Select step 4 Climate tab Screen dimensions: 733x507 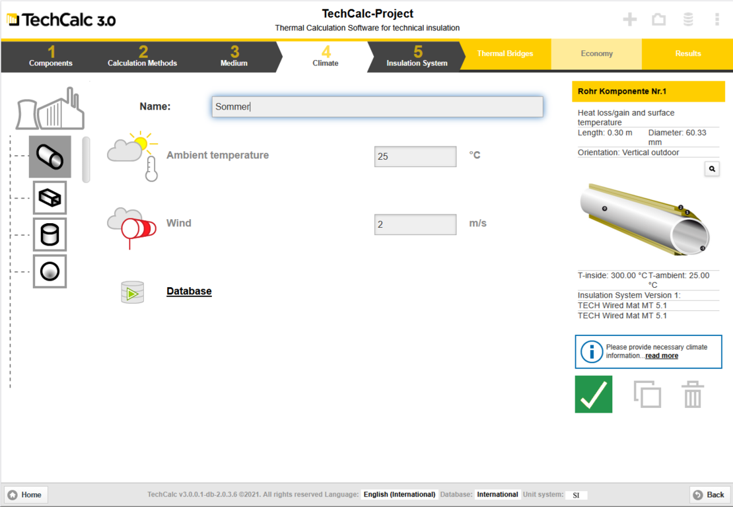(x=326, y=57)
